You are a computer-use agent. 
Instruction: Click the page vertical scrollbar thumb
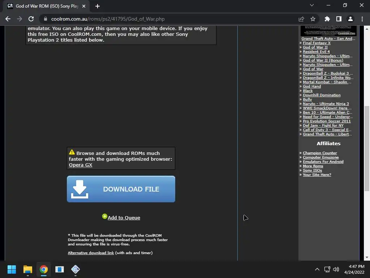coord(367,148)
